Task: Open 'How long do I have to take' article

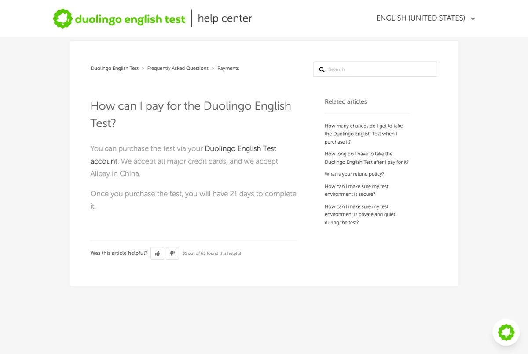Action: coord(367,158)
